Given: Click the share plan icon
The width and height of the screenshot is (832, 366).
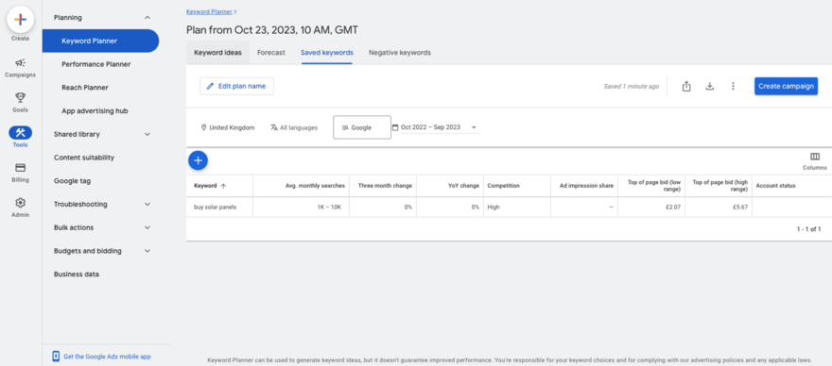Looking at the screenshot, I should 686,87.
